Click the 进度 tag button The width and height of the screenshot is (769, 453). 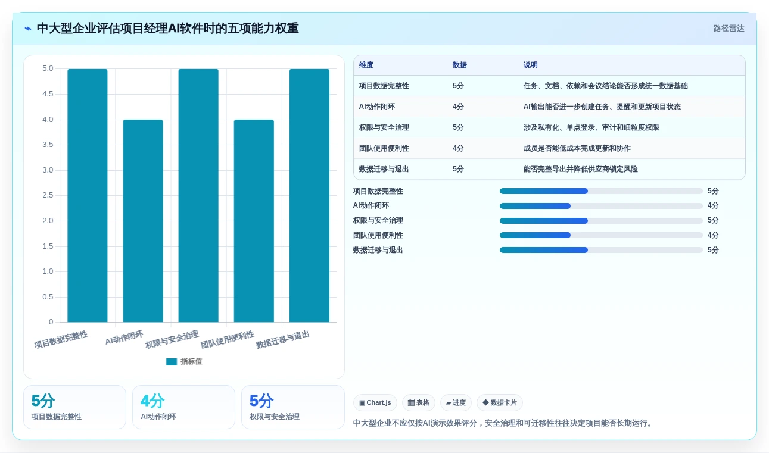[x=456, y=402]
